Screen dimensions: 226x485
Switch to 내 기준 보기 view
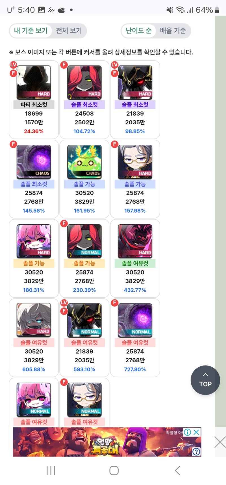[31, 31]
